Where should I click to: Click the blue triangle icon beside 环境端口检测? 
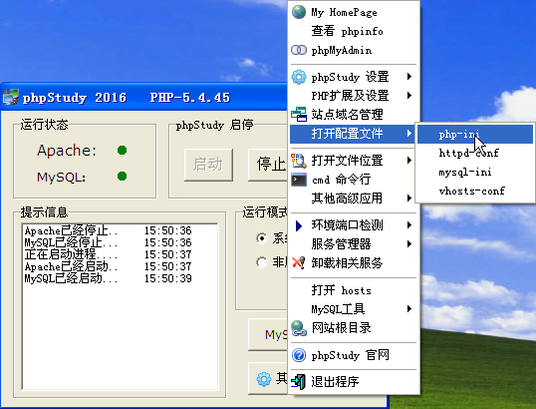point(299,225)
